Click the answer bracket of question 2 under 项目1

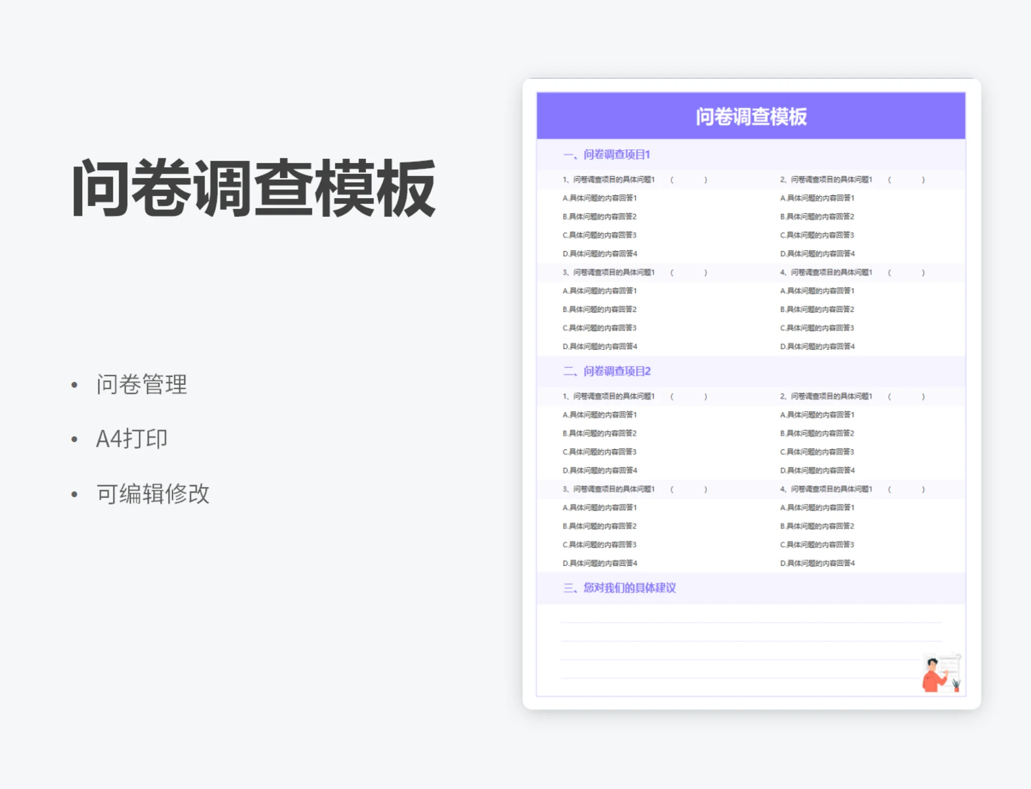(906, 180)
